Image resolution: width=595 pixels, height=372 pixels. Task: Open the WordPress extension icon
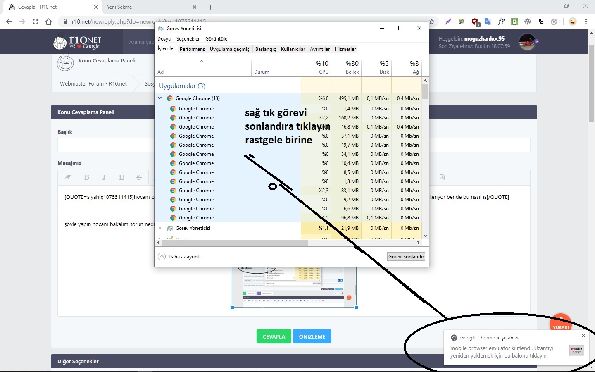tap(528, 22)
